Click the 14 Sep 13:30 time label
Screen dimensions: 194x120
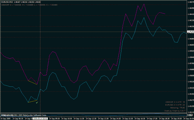pyautogui.click(x=103, y=119)
